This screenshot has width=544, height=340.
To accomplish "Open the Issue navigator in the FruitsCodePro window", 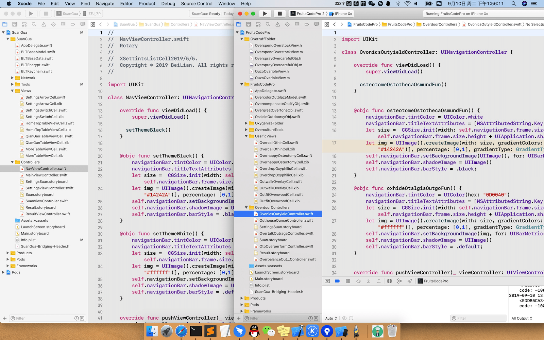I will 278,24.
